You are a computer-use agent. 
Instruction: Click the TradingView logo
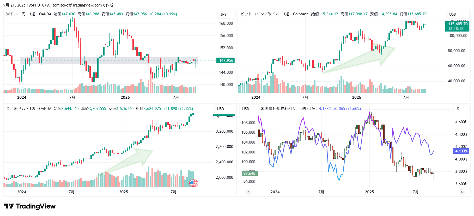[30, 206]
